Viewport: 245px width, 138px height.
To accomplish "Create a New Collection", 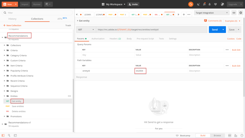I will point(12,25).
